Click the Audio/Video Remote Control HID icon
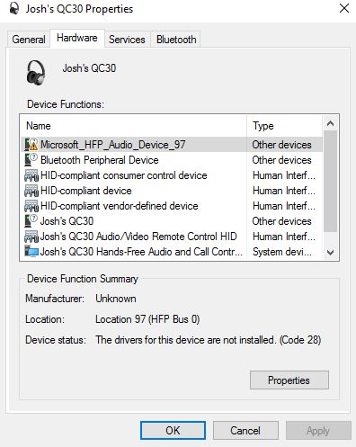Viewport: 356px width, 447px height. 31,237
